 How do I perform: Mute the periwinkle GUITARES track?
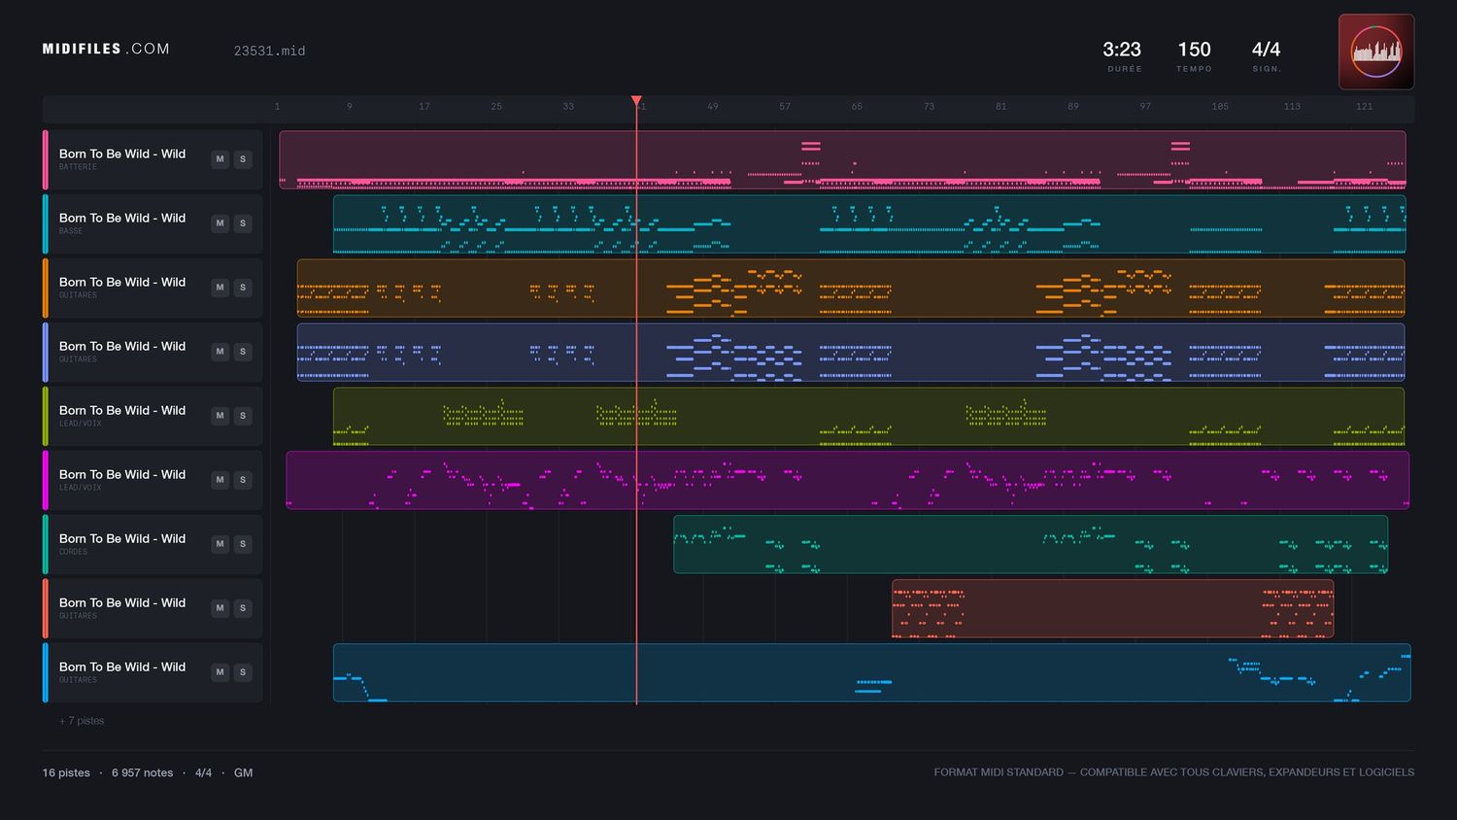(220, 352)
